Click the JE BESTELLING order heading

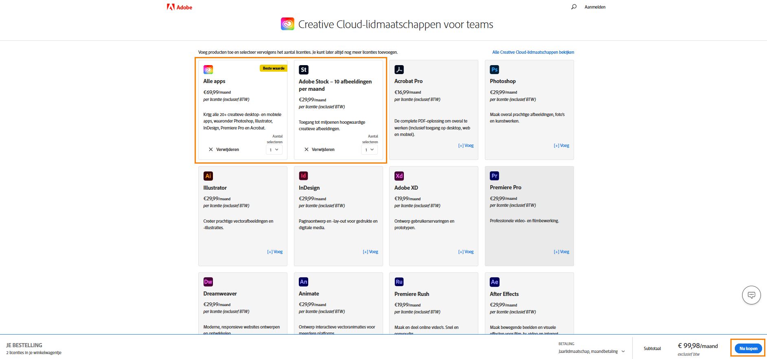click(24, 345)
